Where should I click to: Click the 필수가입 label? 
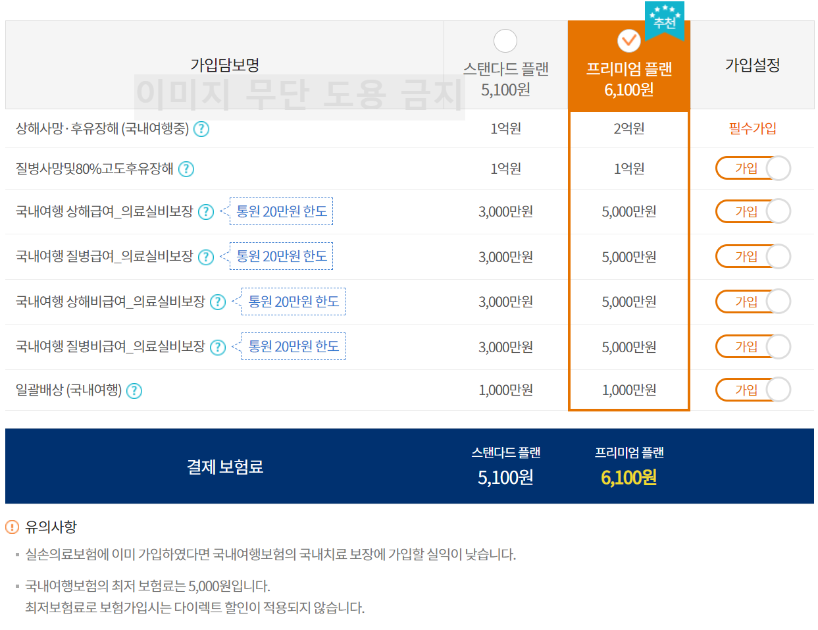pyautogui.click(x=753, y=130)
